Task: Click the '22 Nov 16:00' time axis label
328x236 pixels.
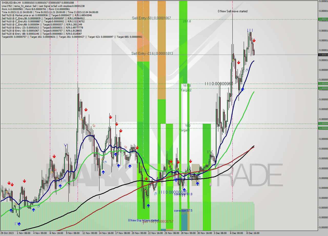Action: tap(155, 233)
